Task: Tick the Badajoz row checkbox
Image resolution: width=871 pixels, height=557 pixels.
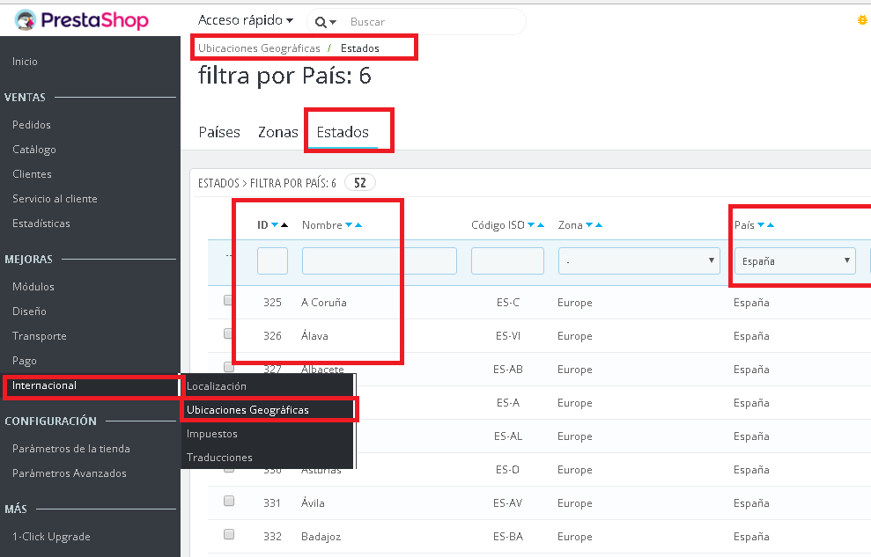Action: pos(229,534)
